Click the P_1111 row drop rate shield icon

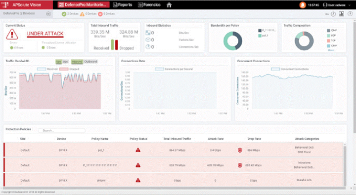[240, 165]
